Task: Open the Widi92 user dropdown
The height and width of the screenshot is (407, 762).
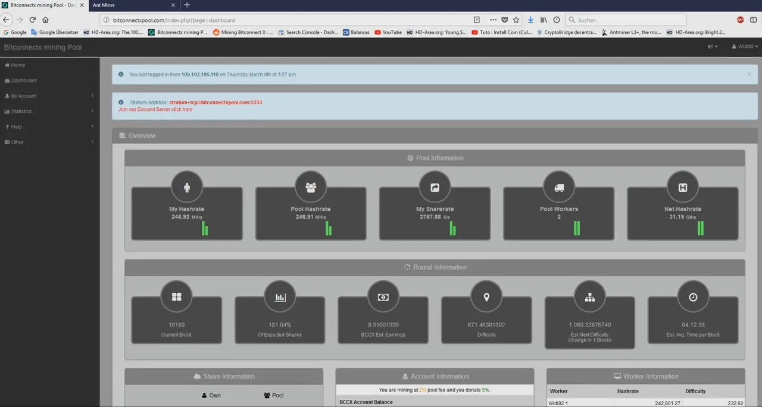Action: 745,46
